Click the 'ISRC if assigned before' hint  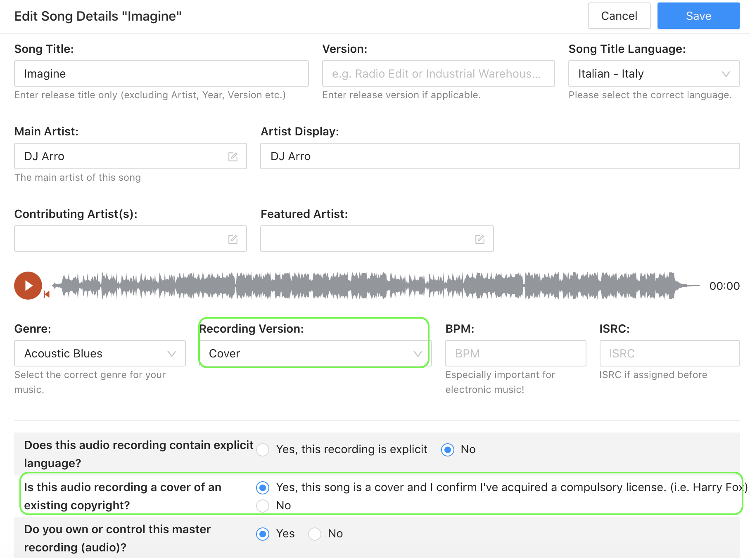pos(653,375)
